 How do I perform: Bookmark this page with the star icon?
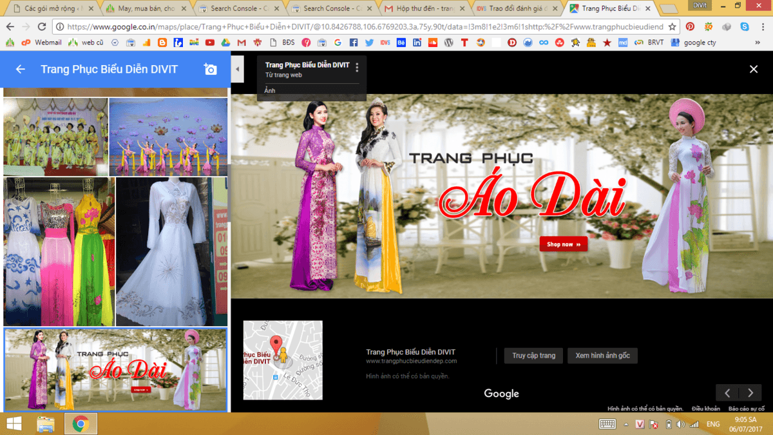[673, 27]
